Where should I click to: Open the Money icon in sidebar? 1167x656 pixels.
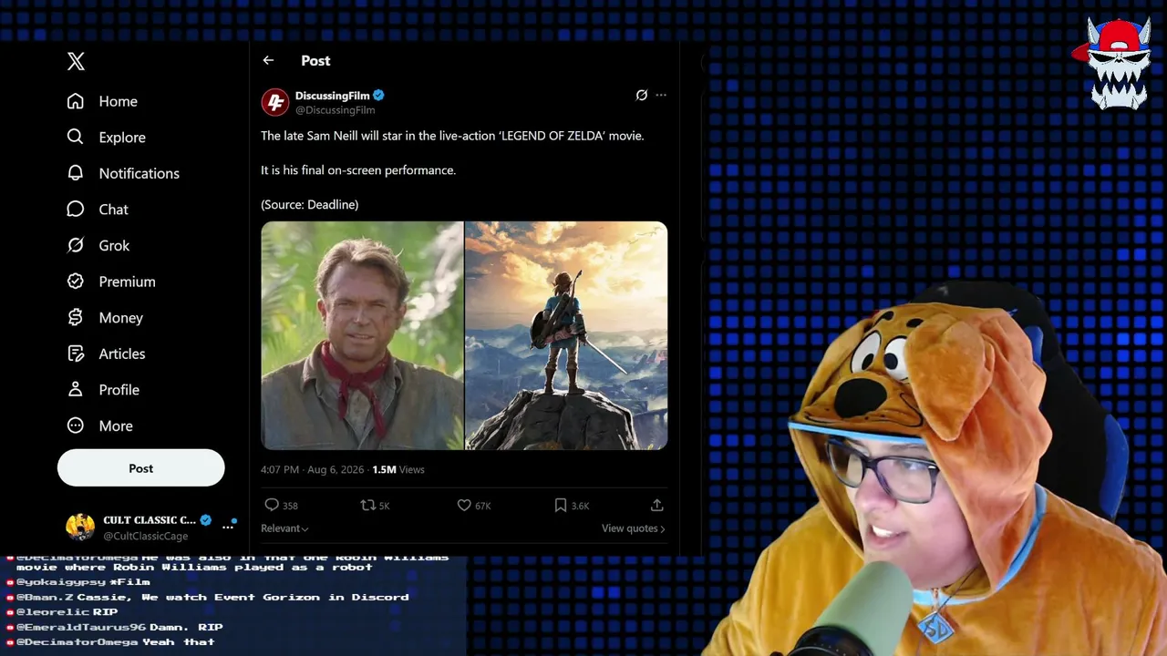(x=76, y=317)
